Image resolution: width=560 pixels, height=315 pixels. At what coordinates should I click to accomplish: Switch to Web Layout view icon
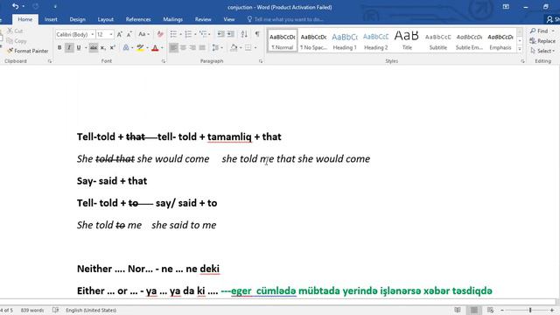point(490,310)
